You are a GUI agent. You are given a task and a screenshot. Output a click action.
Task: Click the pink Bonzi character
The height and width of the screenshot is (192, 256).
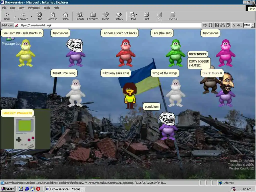tap(226, 53)
